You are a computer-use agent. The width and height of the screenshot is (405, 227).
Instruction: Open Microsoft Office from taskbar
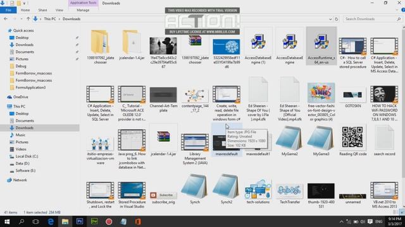(138, 221)
